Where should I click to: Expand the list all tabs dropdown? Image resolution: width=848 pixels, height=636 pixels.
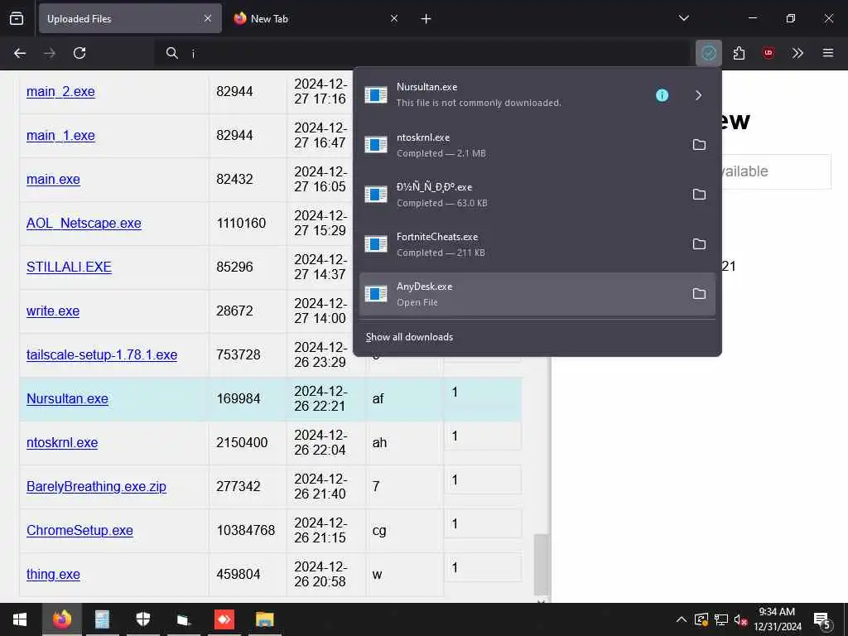tap(683, 18)
